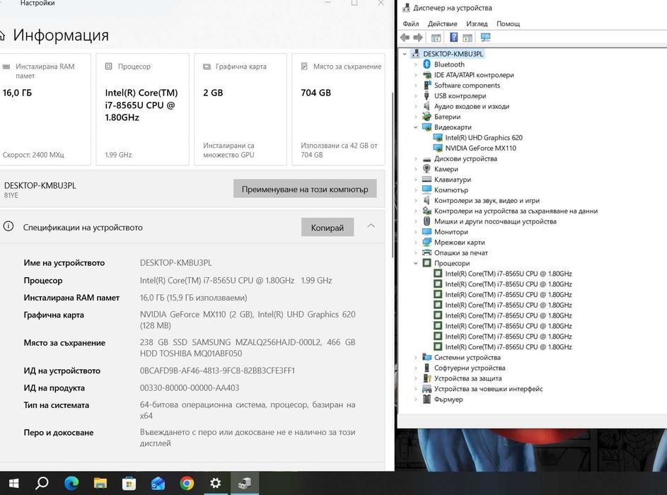Open the Изглед menu
Viewport: 667px width, 495px height.
(477, 24)
